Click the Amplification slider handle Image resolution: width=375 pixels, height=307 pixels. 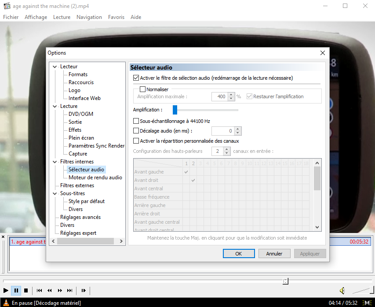[x=175, y=110]
